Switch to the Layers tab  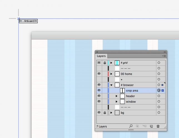(x=101, y=56)
